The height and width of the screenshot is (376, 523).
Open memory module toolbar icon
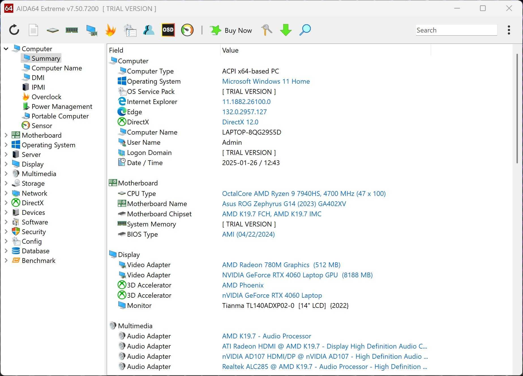coord(72,30)
